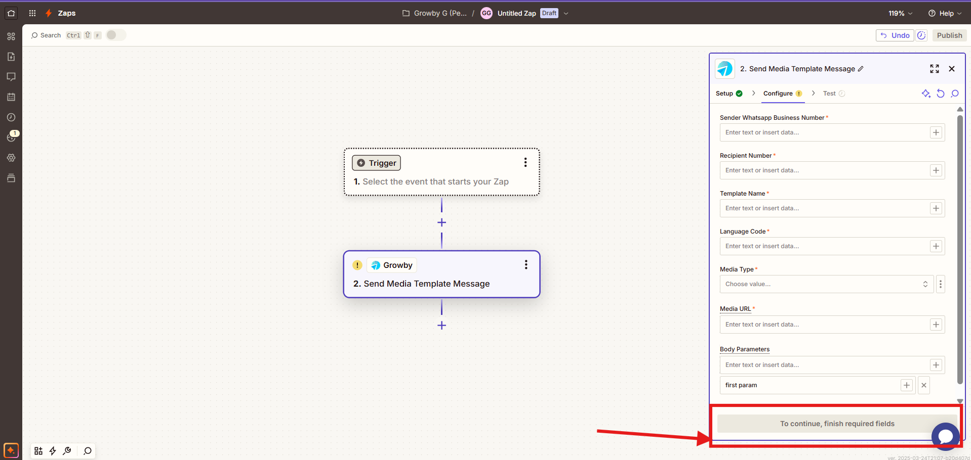Open the Intercom chat bubble launcher
Screen dimensions: 971x460
(x=945, y=436)
